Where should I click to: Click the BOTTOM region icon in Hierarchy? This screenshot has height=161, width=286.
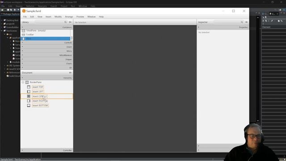[29, 106]
